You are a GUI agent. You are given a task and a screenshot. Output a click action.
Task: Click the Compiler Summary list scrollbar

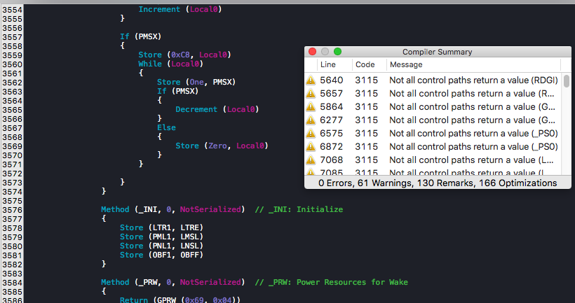tap(566, 81)
